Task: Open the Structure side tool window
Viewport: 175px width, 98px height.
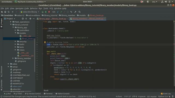Action: point(1,71)
